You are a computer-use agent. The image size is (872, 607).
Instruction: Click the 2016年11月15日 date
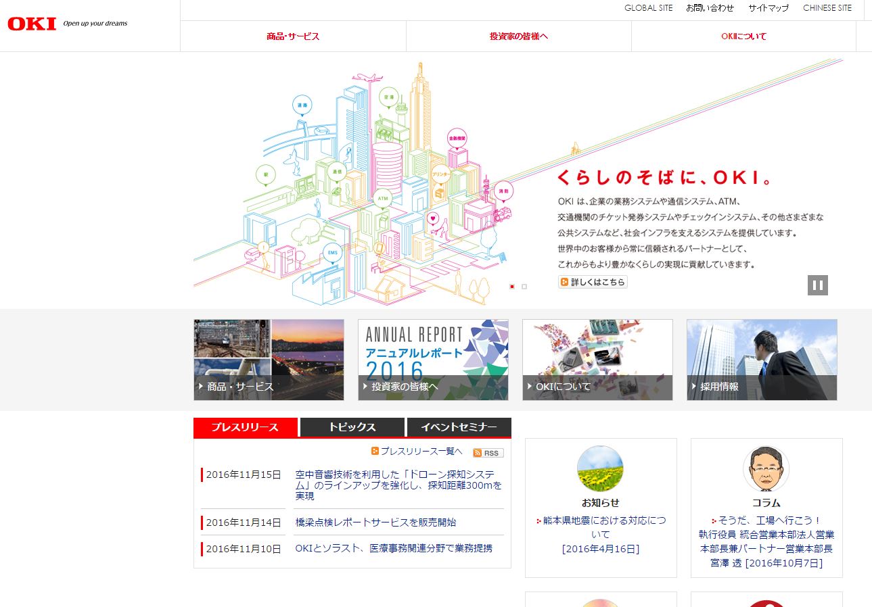point(244,475)
